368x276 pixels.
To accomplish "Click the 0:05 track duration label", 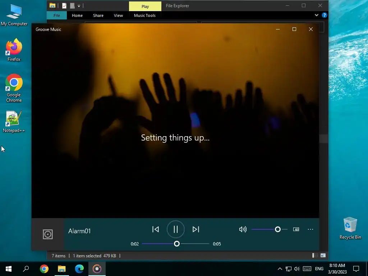I will 217,244.
